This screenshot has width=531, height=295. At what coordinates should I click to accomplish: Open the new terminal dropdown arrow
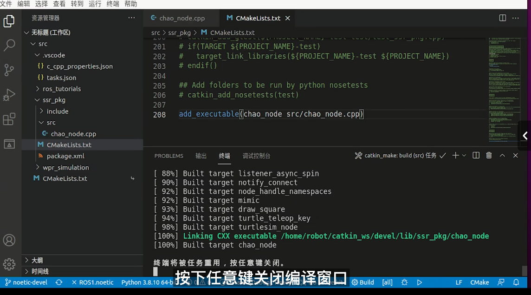tap(465, 156)
